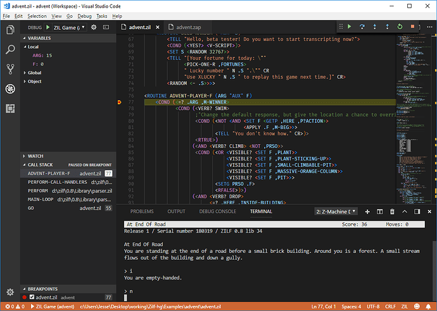
Task: Click the feedback smiley in status bar
Action: (417, 307)
